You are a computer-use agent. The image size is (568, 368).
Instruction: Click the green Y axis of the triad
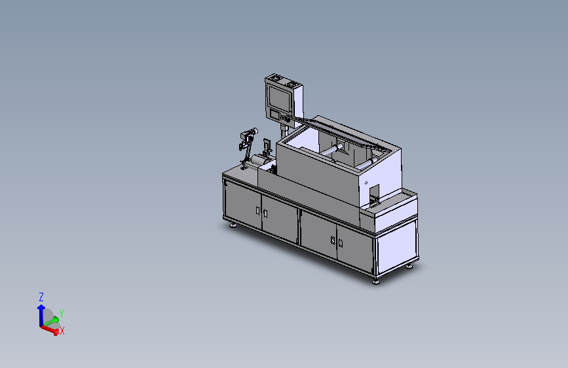coord(51,321)
